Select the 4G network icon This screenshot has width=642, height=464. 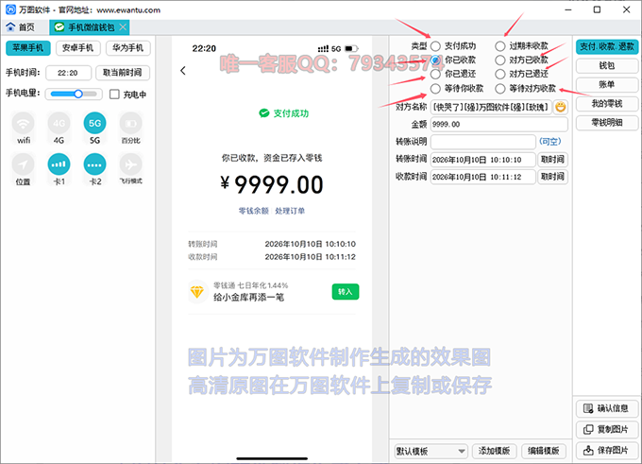[59, 123]
